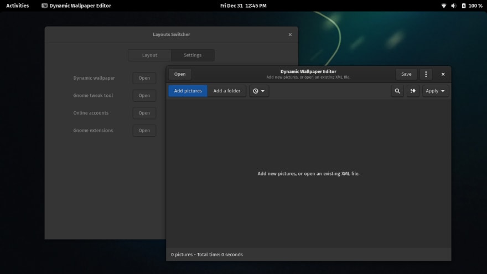
Task: Click the search magnifier icon
Action: pos(397,91)
